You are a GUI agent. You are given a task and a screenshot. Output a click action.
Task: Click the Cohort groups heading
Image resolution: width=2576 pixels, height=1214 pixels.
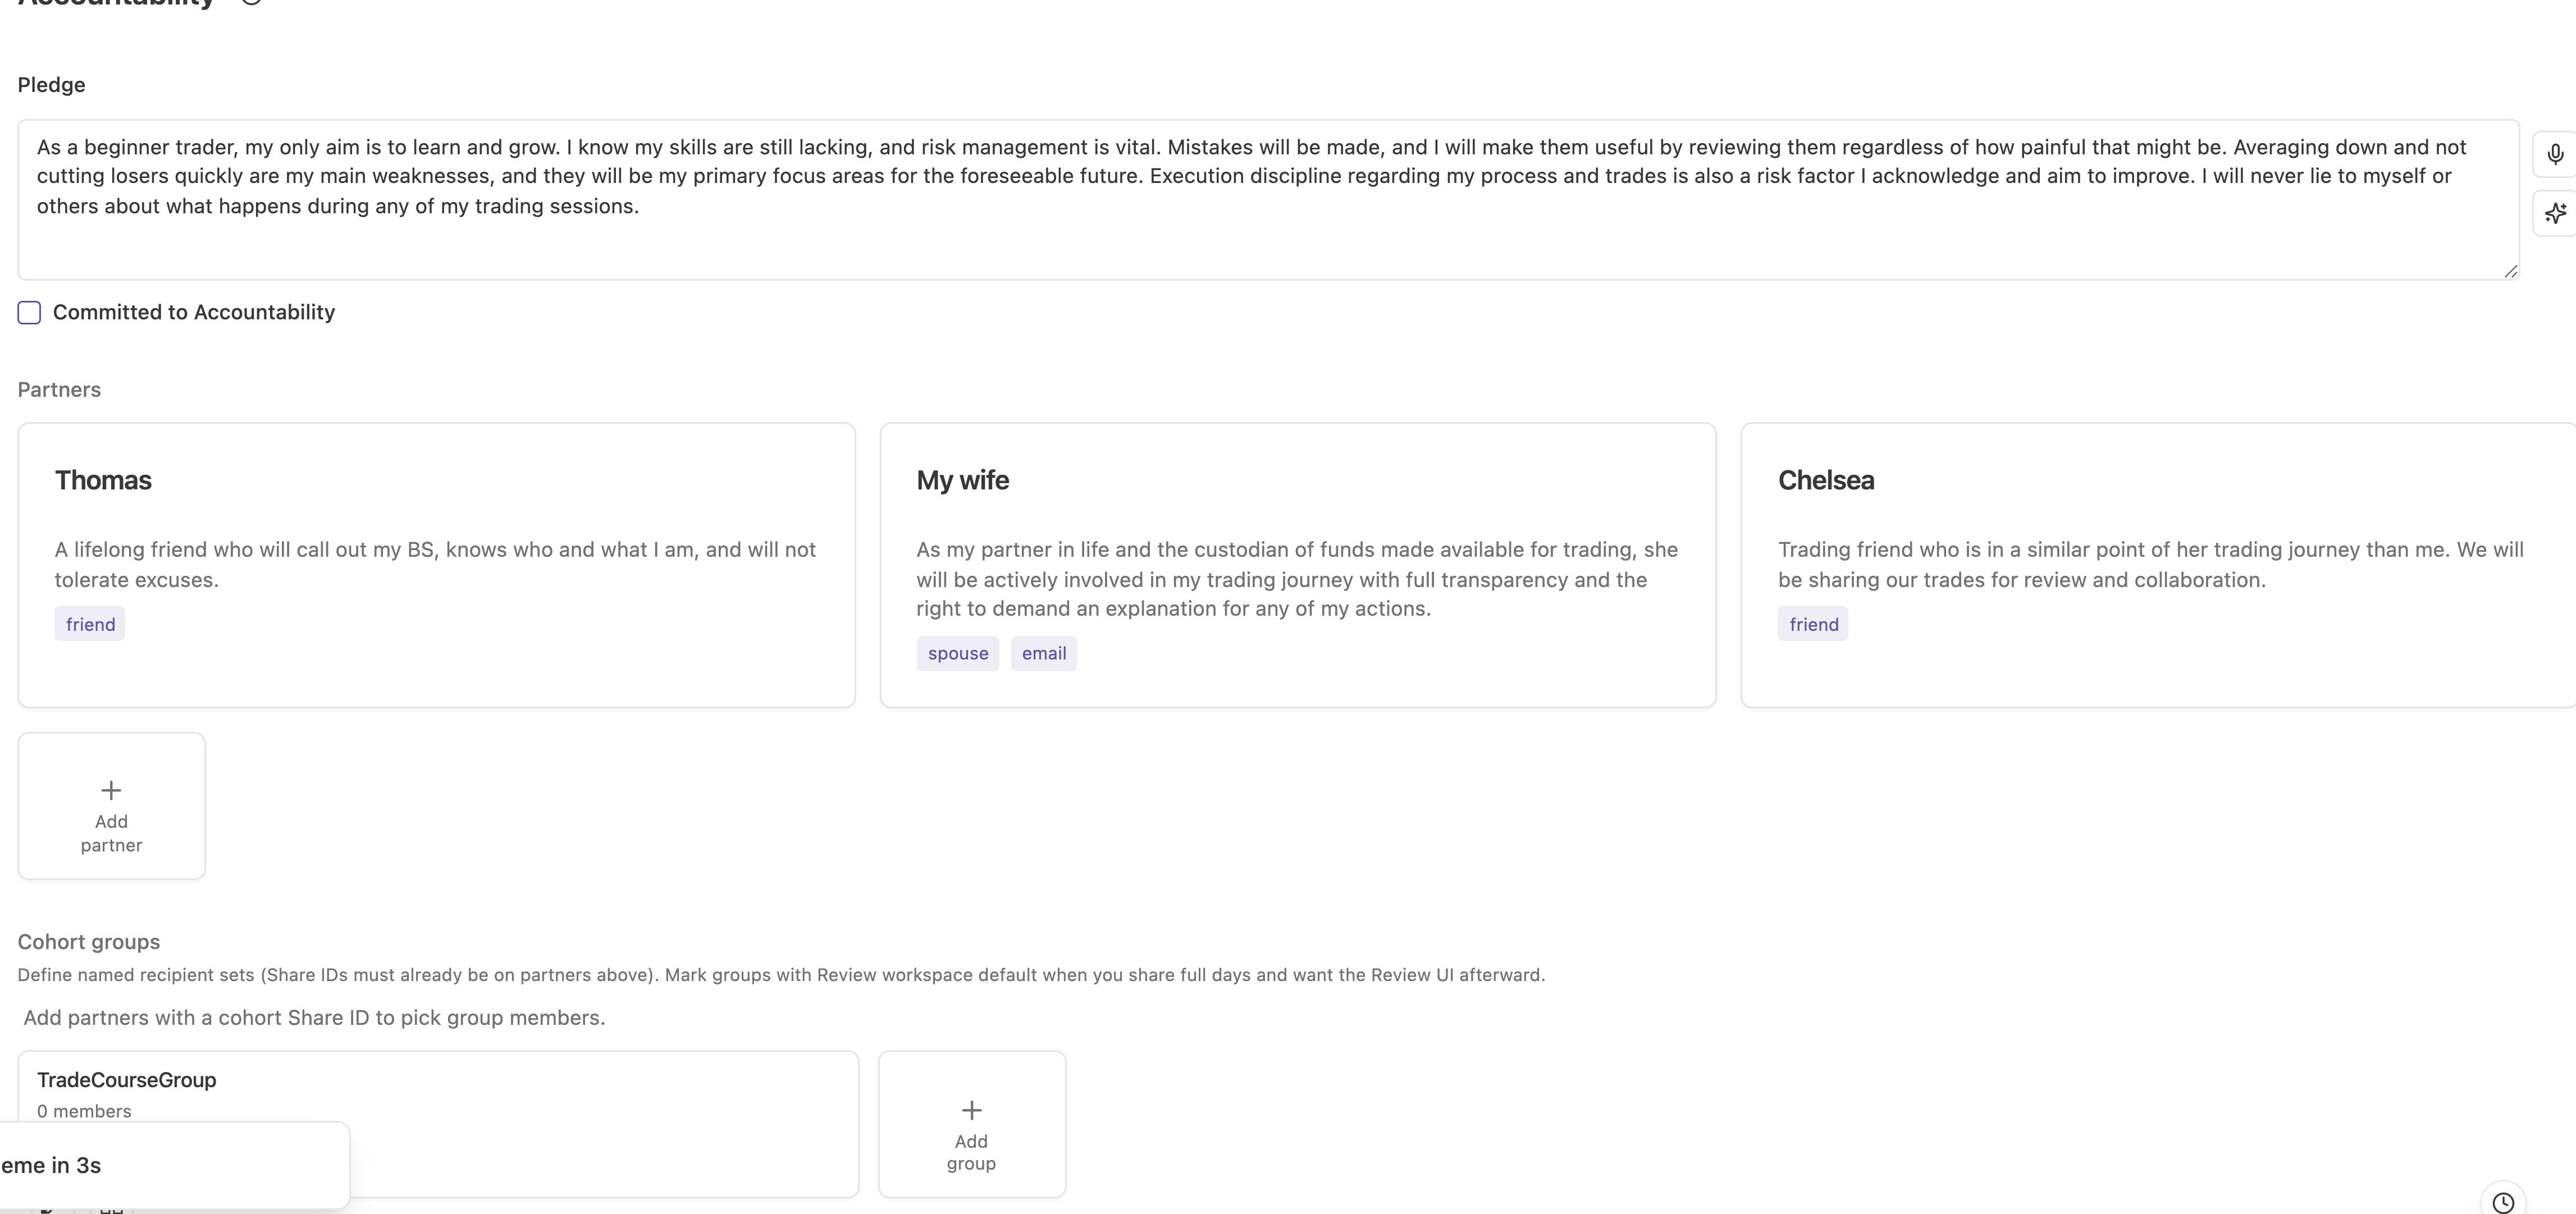(x=89, y=942)
